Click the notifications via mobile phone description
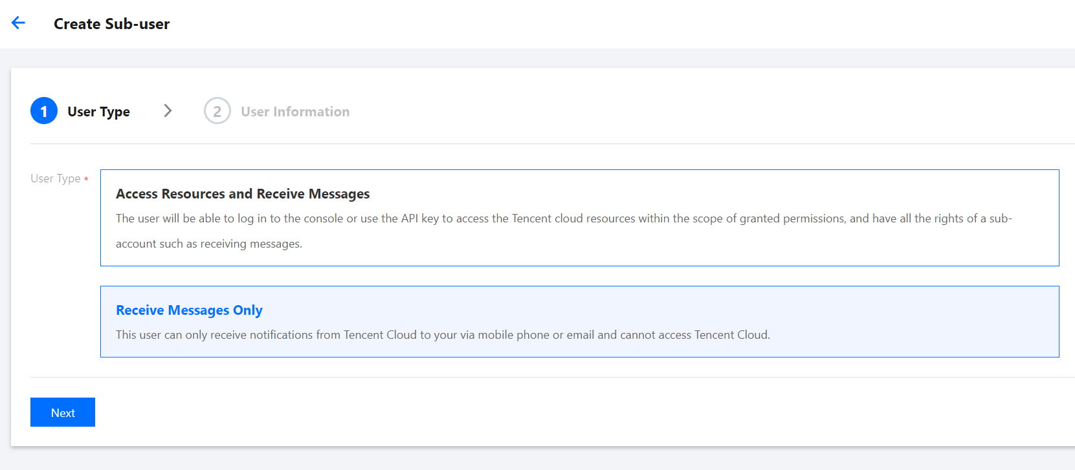This screenshot has width=1075, height=470. (443, 335)
